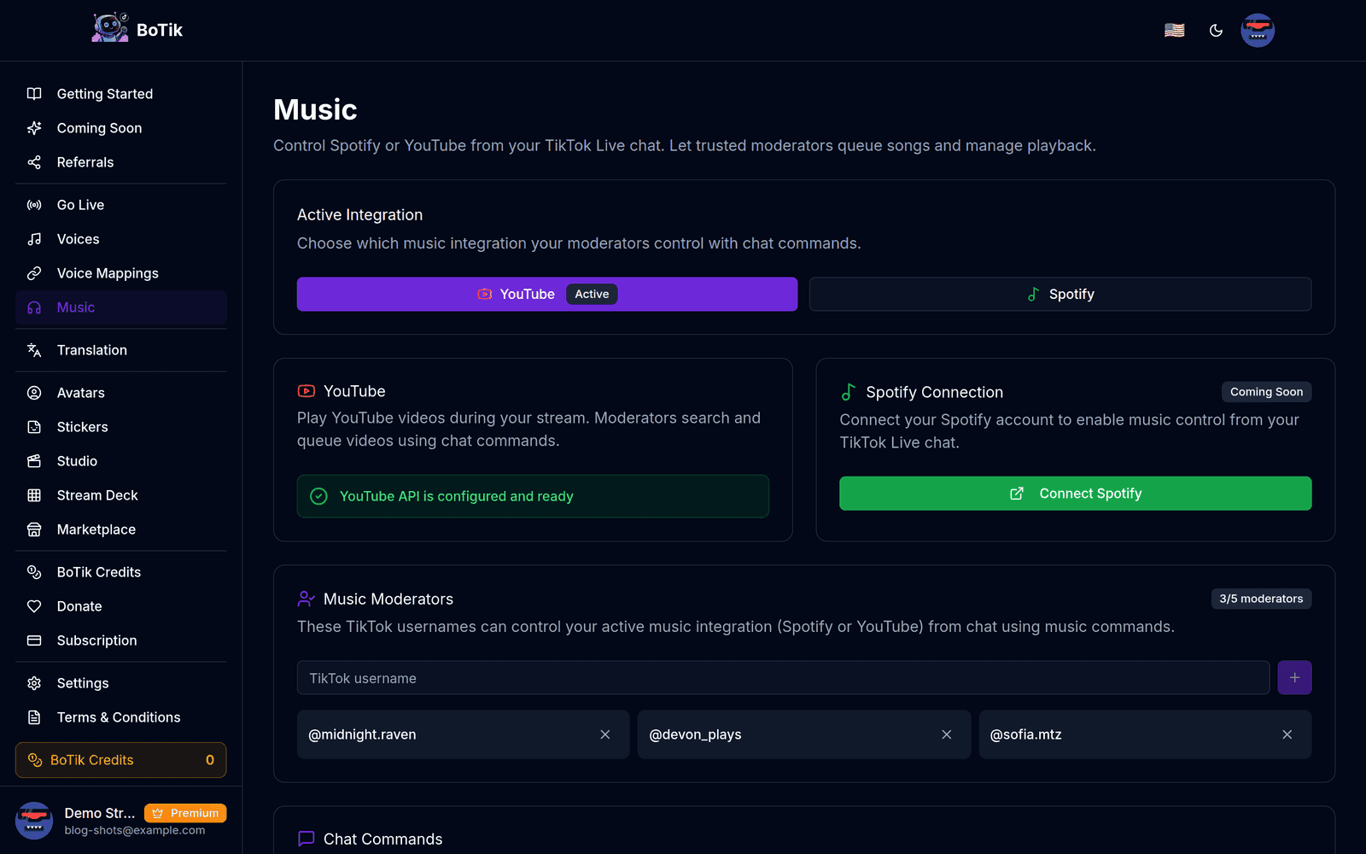Click the Marketplace store icon
The width and height of the screenshot is (1366, 854).
point(34,529)
